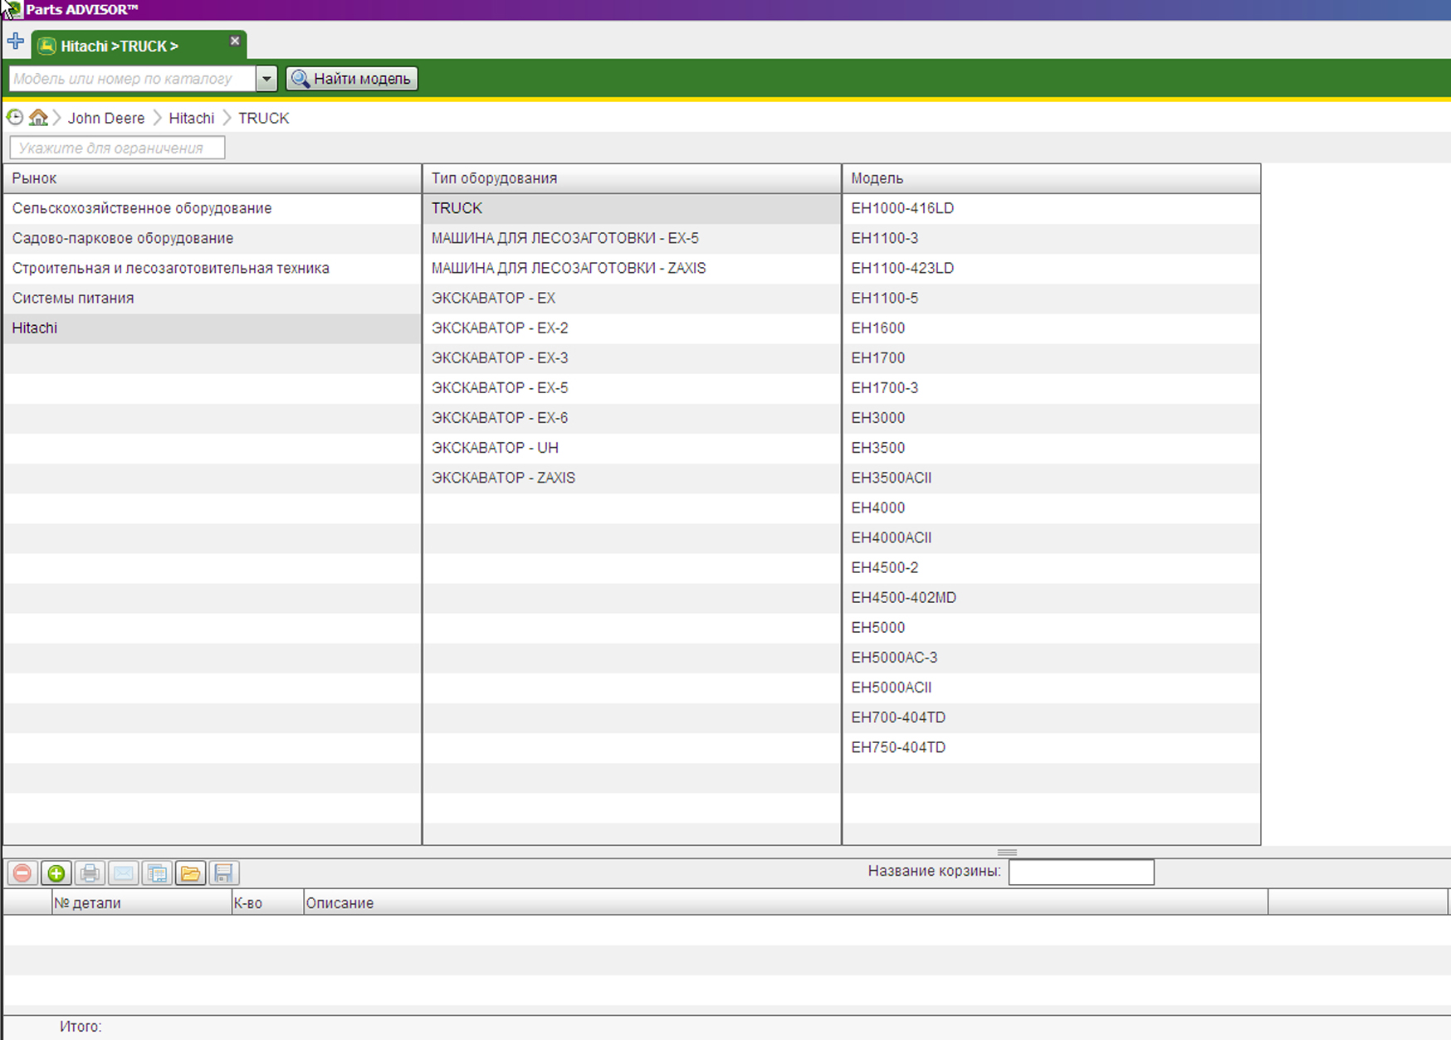The height and width of the screenshot is (1040, 1451).
Task: Choose model EH4500-402MD from list
Action: tap(903, 598)
